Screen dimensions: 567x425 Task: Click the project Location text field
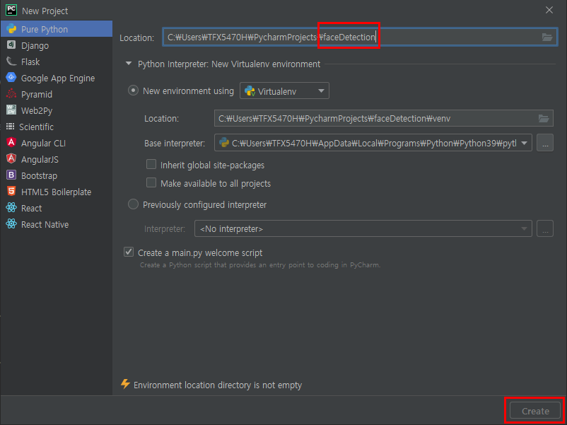(x=360, y=37)
